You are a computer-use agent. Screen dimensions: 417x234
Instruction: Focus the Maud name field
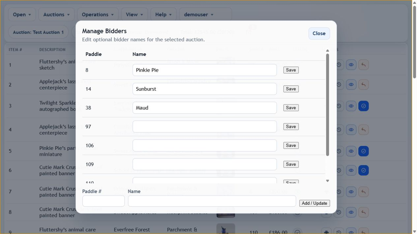click(x=205, y=108)
